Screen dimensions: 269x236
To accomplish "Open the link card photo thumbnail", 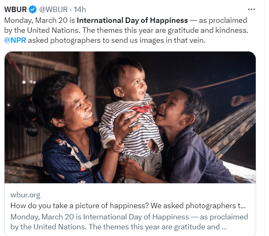I will (130, 117).
